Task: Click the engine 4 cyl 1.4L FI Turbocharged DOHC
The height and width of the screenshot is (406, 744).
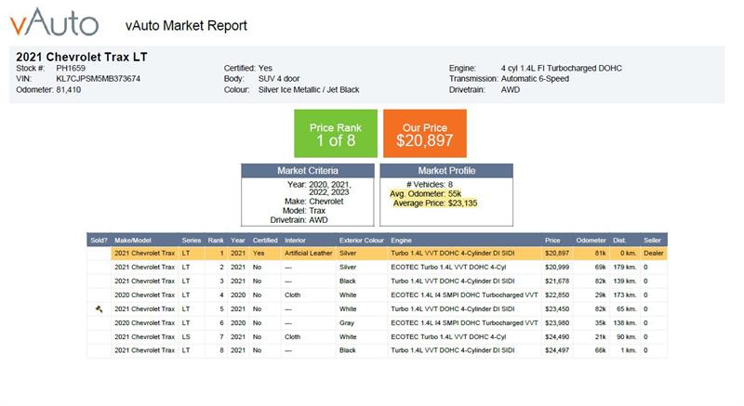Action: pos(562,68)
